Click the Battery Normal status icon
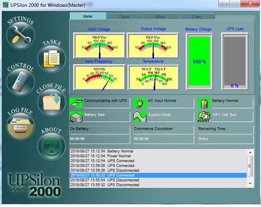The image size is (261, 207). (x=204, y=103)
